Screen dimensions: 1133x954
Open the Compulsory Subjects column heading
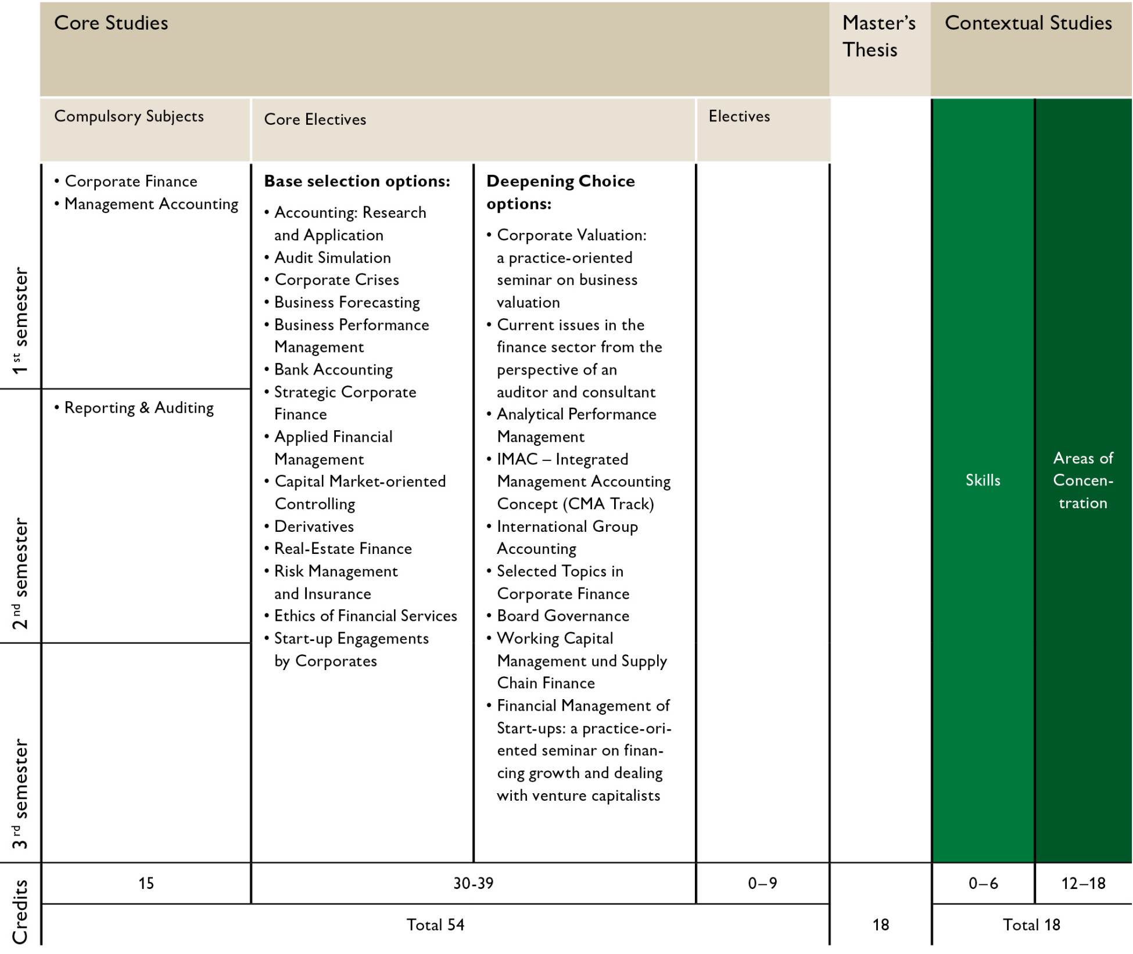point(129,116)
